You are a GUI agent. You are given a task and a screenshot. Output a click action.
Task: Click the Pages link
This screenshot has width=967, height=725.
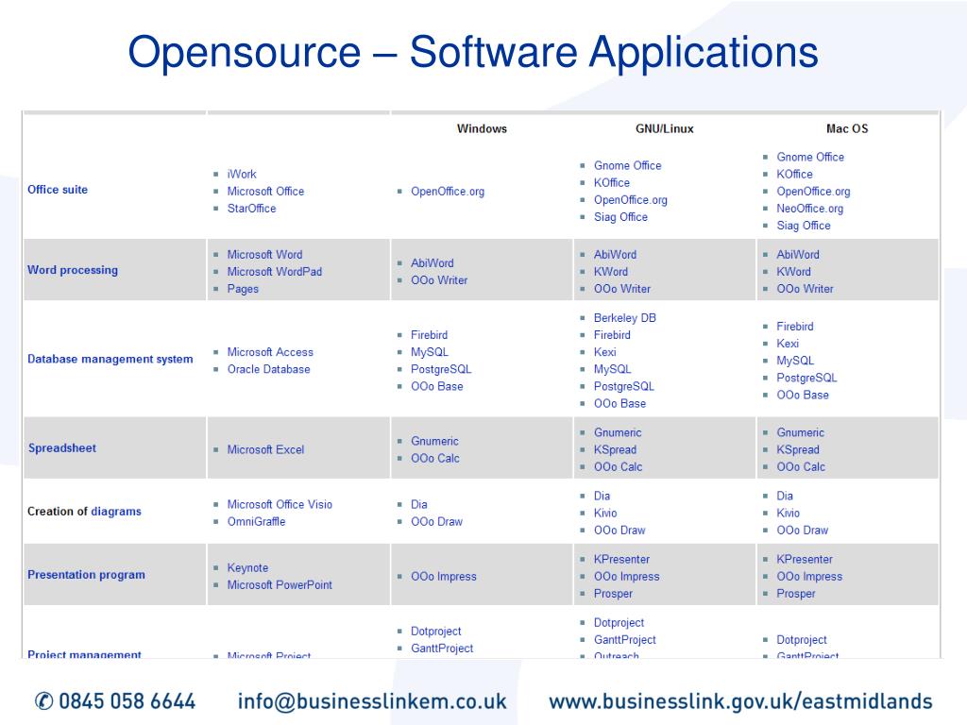tap(243, 289)
